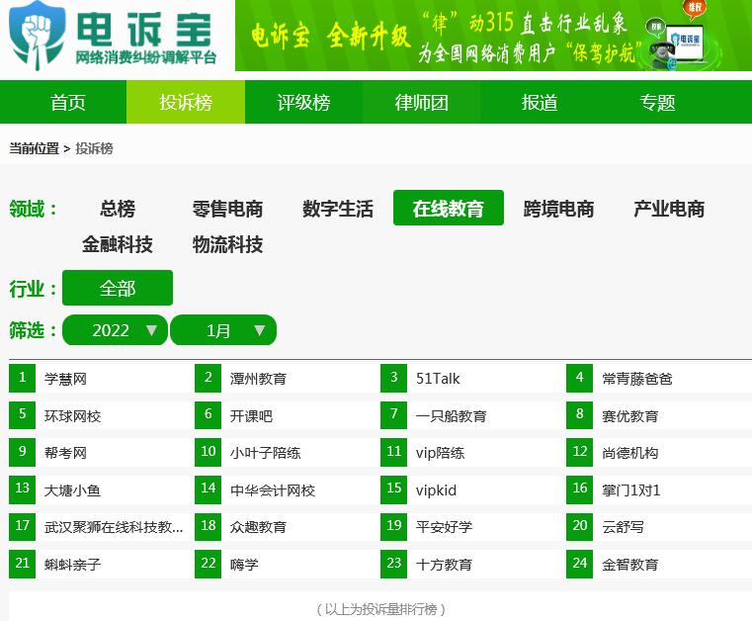Choose the 零售电商 domain filter

click(227, 209)
